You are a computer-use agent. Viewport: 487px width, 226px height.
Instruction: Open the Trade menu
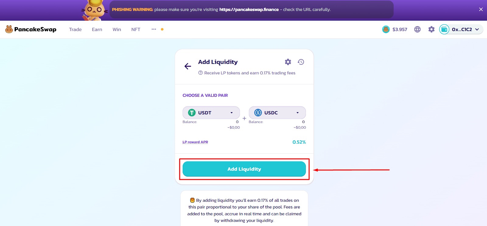(75, 29)
